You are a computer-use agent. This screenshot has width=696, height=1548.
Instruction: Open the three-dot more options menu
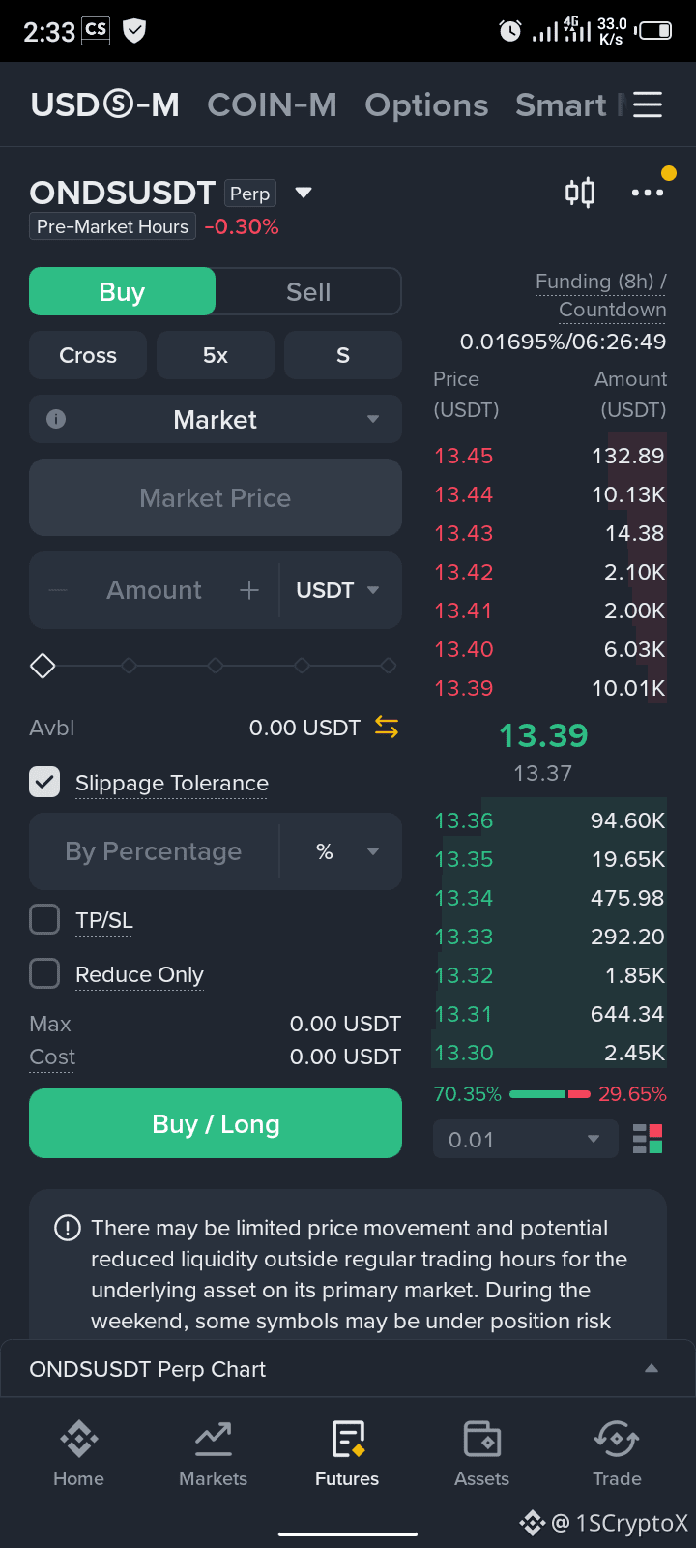pos(648,193)
